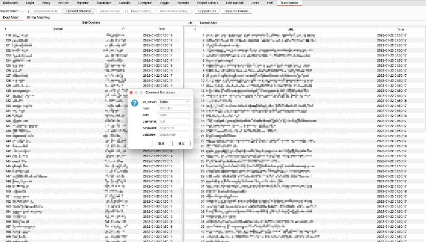Open the db_server Sqlite dropdown
The height and width of the screenshot is (242, 426).
[x=174, y=102]
